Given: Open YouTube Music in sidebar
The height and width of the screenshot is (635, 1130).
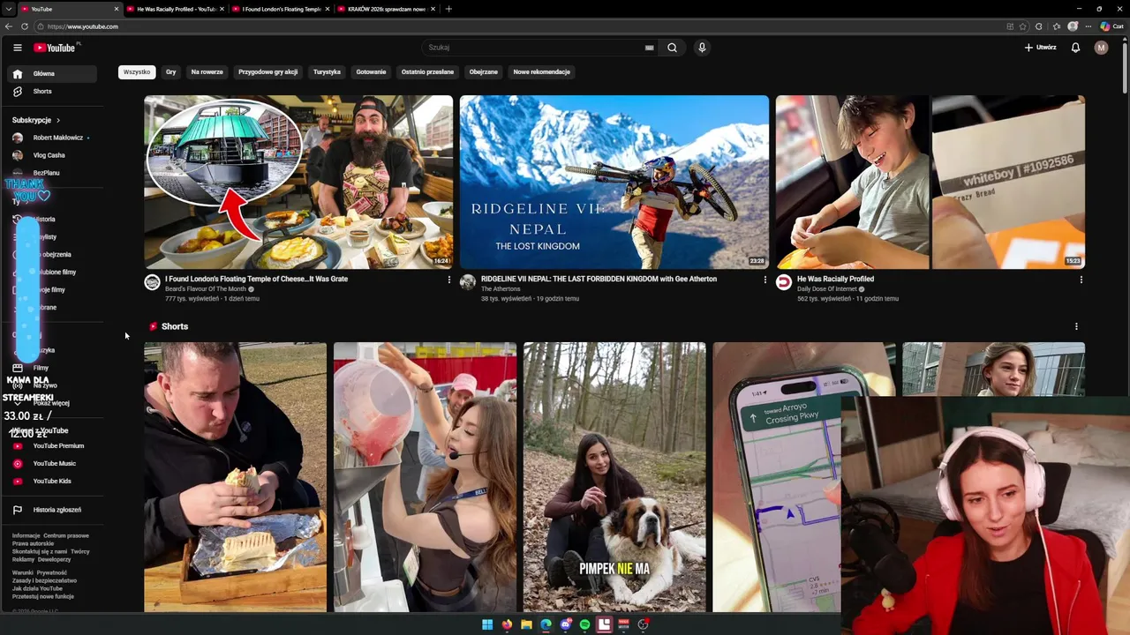Looking at the screenshot, I should click(x=52, y=464).
